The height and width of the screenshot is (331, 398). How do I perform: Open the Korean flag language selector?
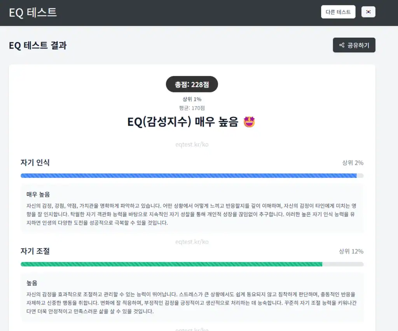pyautogui.click(x=368, y=12)
